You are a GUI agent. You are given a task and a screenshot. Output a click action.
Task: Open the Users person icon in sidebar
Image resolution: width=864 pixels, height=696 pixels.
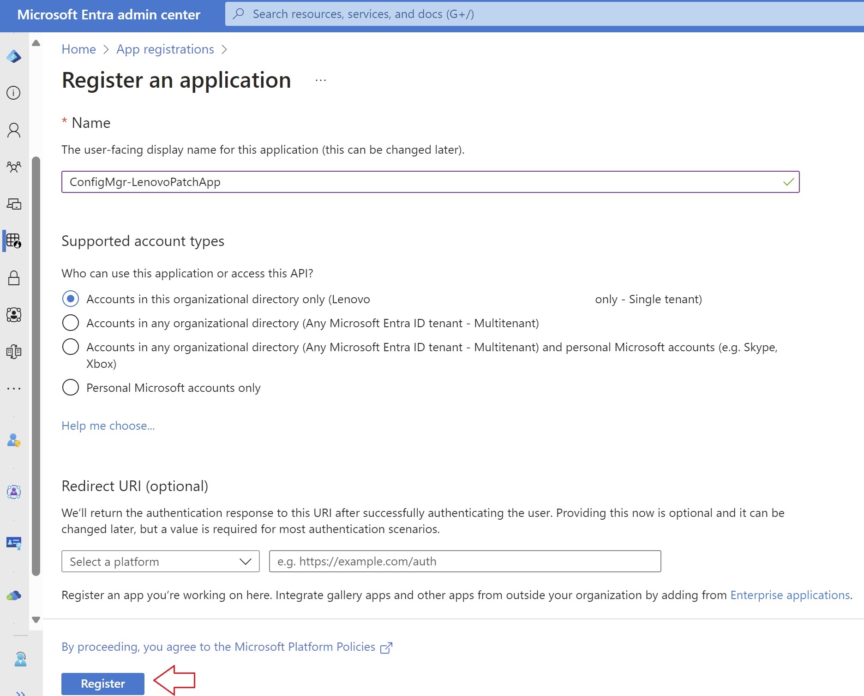14,130
